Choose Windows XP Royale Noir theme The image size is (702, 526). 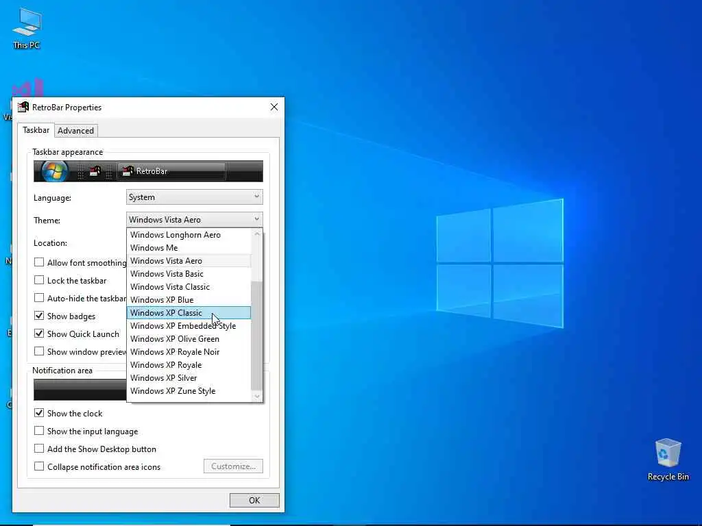189,351
